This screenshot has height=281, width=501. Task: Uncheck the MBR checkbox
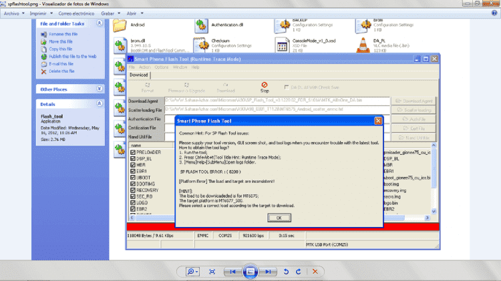[x=133, y=165]
